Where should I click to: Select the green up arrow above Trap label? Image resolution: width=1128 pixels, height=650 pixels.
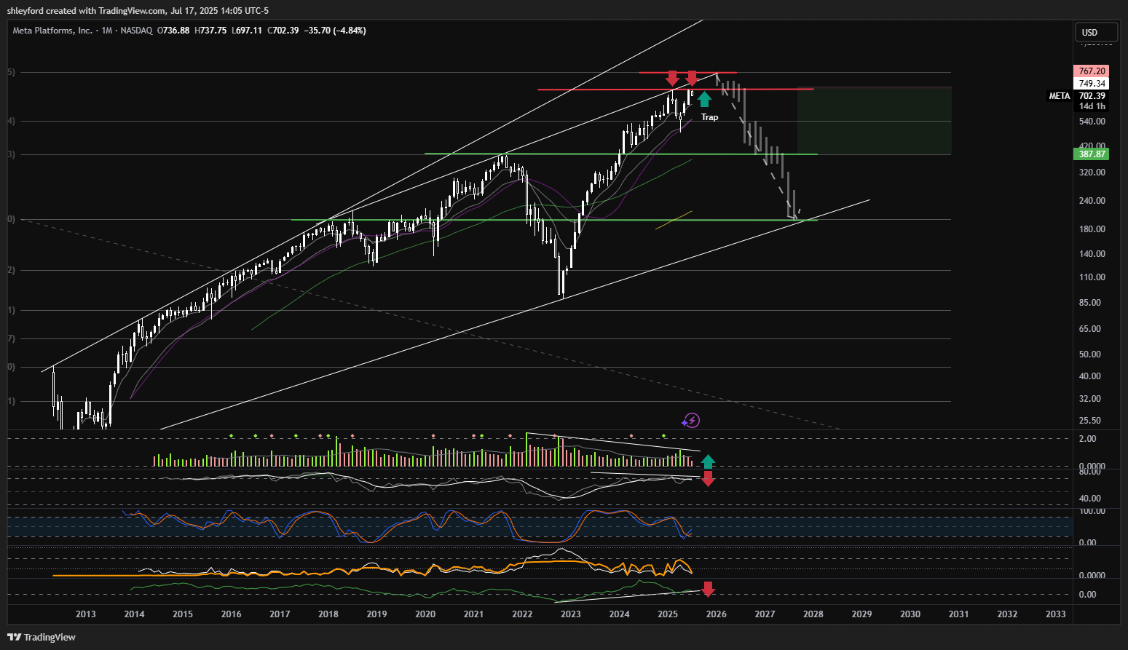704,100
